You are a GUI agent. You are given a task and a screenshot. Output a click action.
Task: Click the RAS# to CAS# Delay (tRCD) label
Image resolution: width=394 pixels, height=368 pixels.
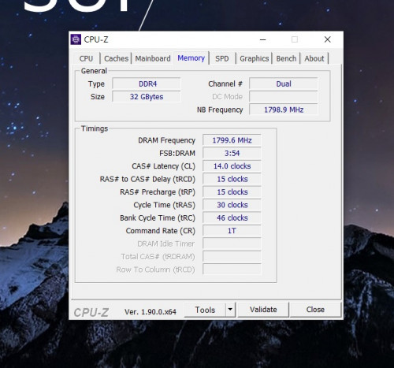(147, 179)
